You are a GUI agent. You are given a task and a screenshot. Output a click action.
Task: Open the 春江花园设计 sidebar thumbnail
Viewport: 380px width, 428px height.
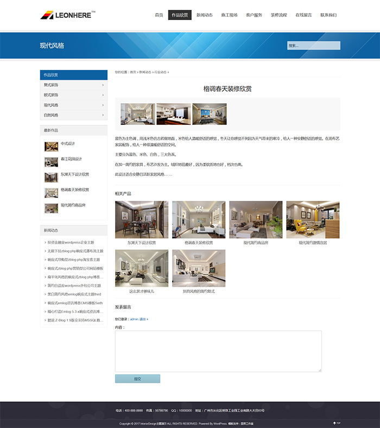click(51, 162)
